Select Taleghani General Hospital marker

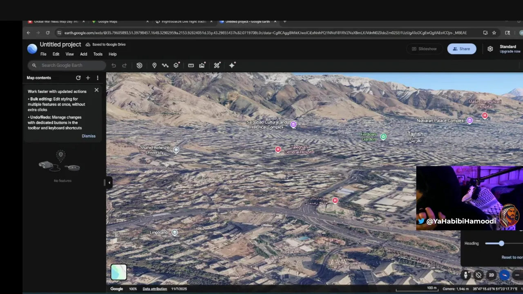click(278, 149)
